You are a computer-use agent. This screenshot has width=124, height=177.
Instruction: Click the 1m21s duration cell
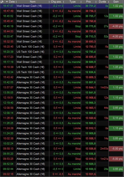tap(104, 159)
